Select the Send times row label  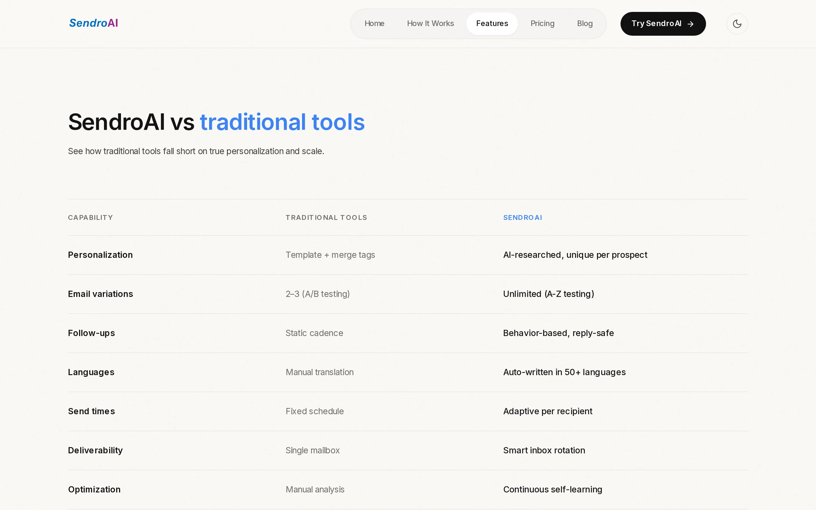(92, 411)
